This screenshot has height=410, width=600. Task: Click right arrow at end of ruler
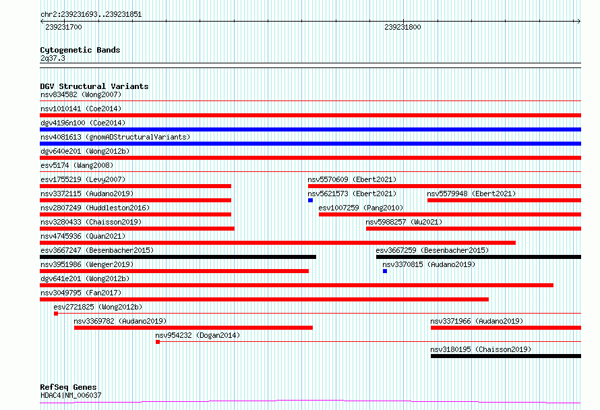tap(579, 22)
